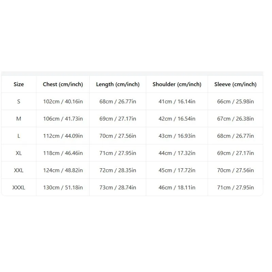Click the Size column header
The image size is (272, 272).
[x=19, y=84]
